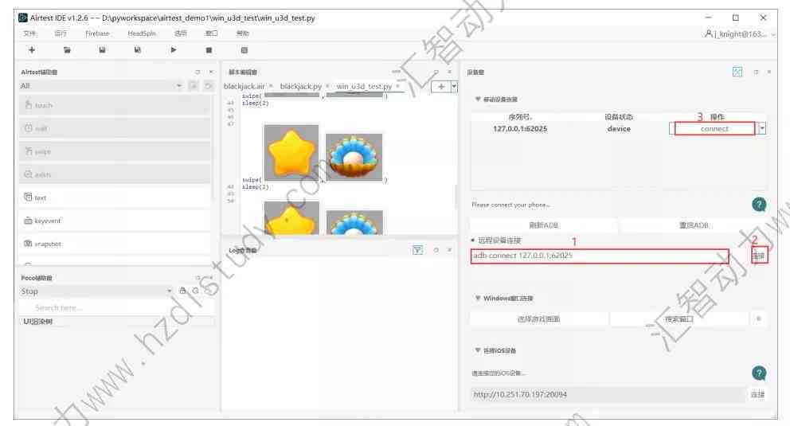Image resolution: width=790 pixels, height=426 pixels.
Task: Switch to the blackjack.py tab
Action: (x=300, y=86)
